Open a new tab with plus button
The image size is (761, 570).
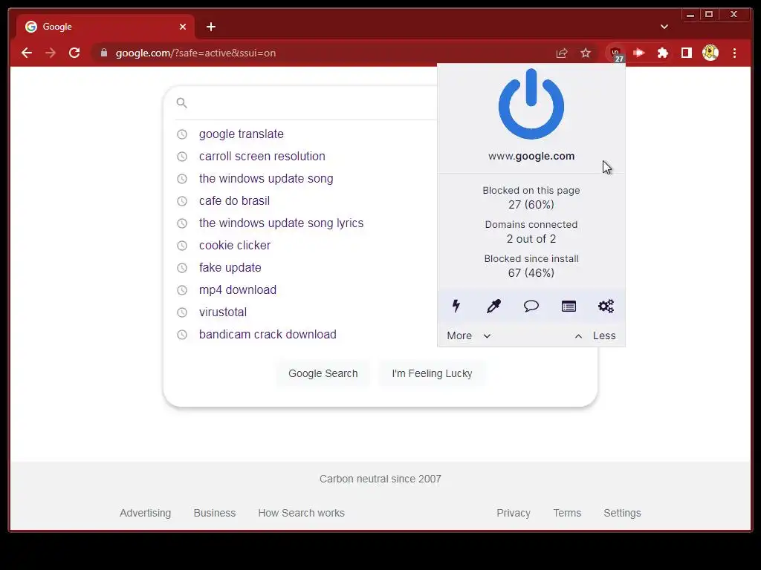click(210, 27)
